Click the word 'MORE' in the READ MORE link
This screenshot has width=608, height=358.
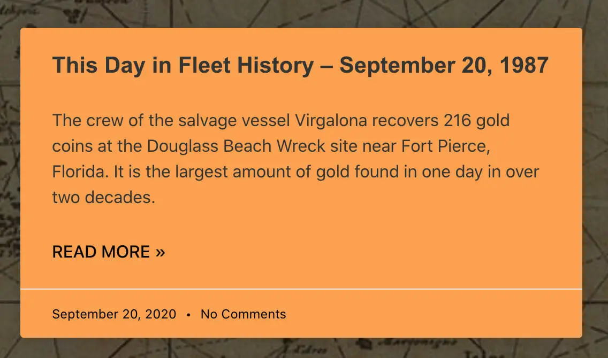[126, 252]
